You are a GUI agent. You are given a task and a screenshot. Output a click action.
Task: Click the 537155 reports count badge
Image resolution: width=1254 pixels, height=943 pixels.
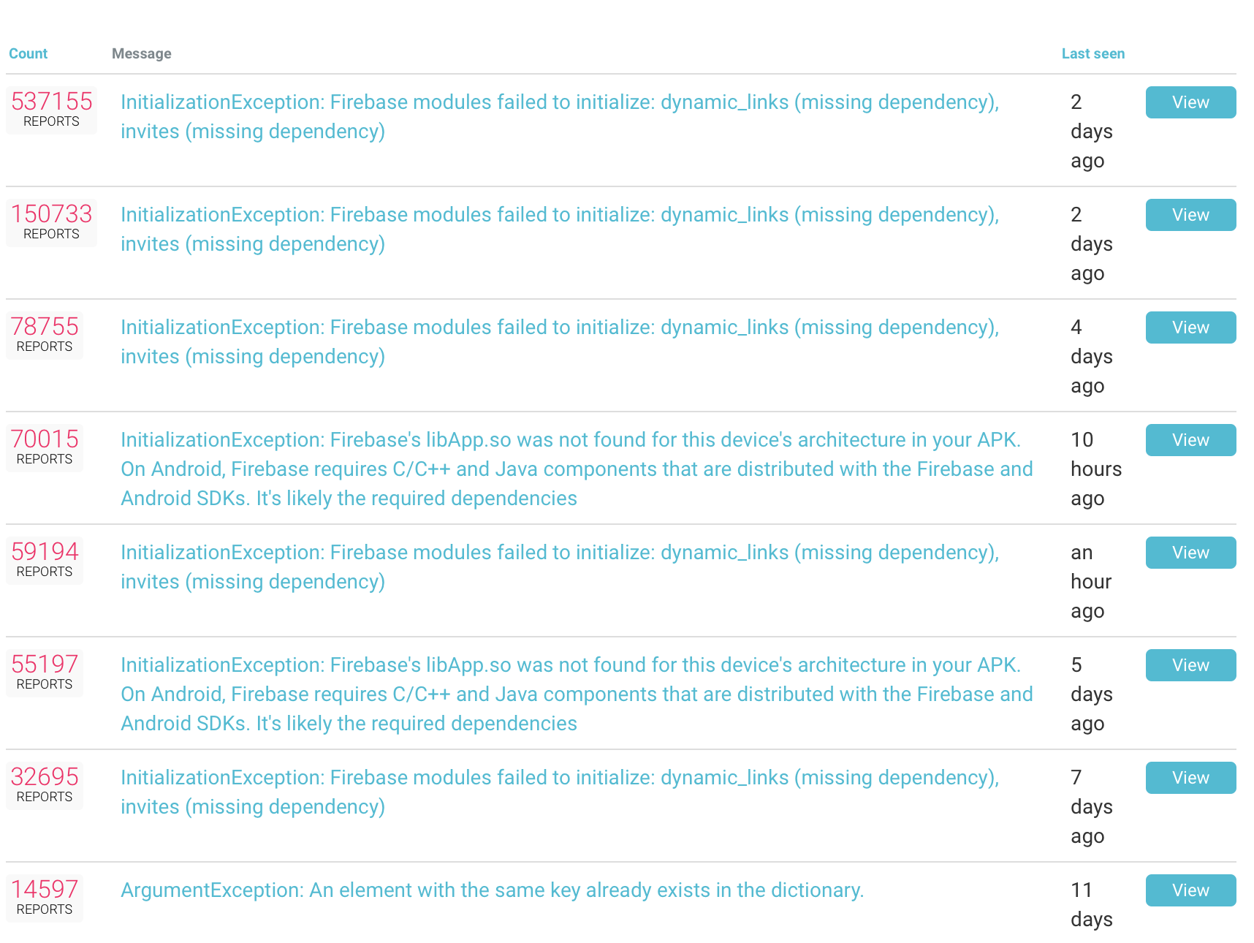pyautogui.click(x=51, y=110)
